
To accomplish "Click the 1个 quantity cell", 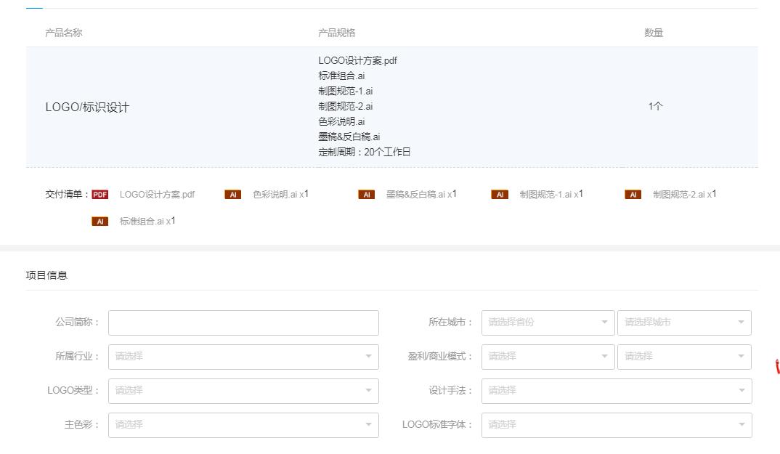I will point(655,106).
